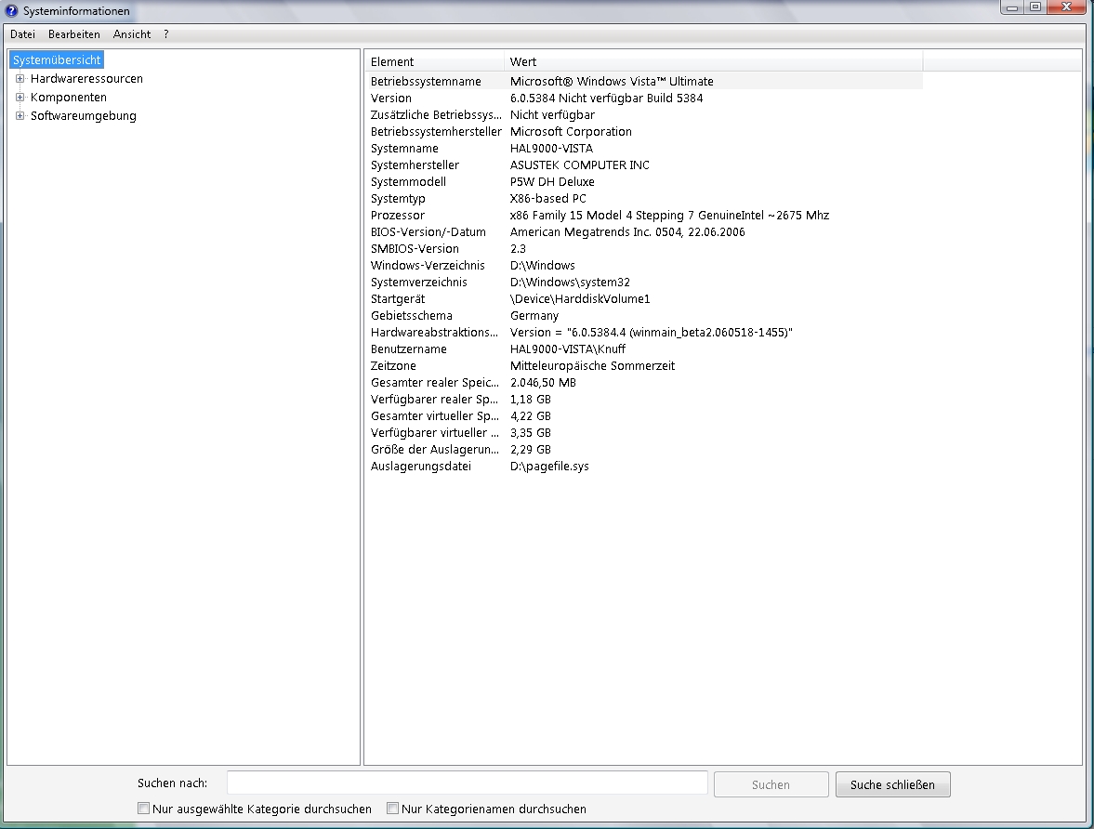This screenshot has width=1094, height=829.
Task: Select the Softwareumgebung label
Action: (x=83, y=116)
